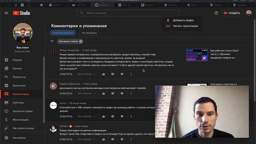Viewport: 256px width, 144px height.
Task: Open Roman Alexeychuk's commenter name
Action: pyautogui.click(x=69, y=50)
